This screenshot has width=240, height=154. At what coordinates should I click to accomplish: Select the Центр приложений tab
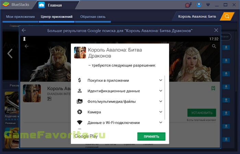(x=57, y=17)
